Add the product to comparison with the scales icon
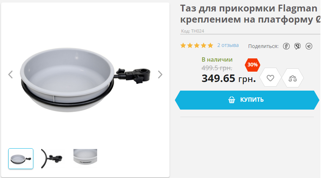Screen dimensions: 324x178 click(x=292, y=78)
